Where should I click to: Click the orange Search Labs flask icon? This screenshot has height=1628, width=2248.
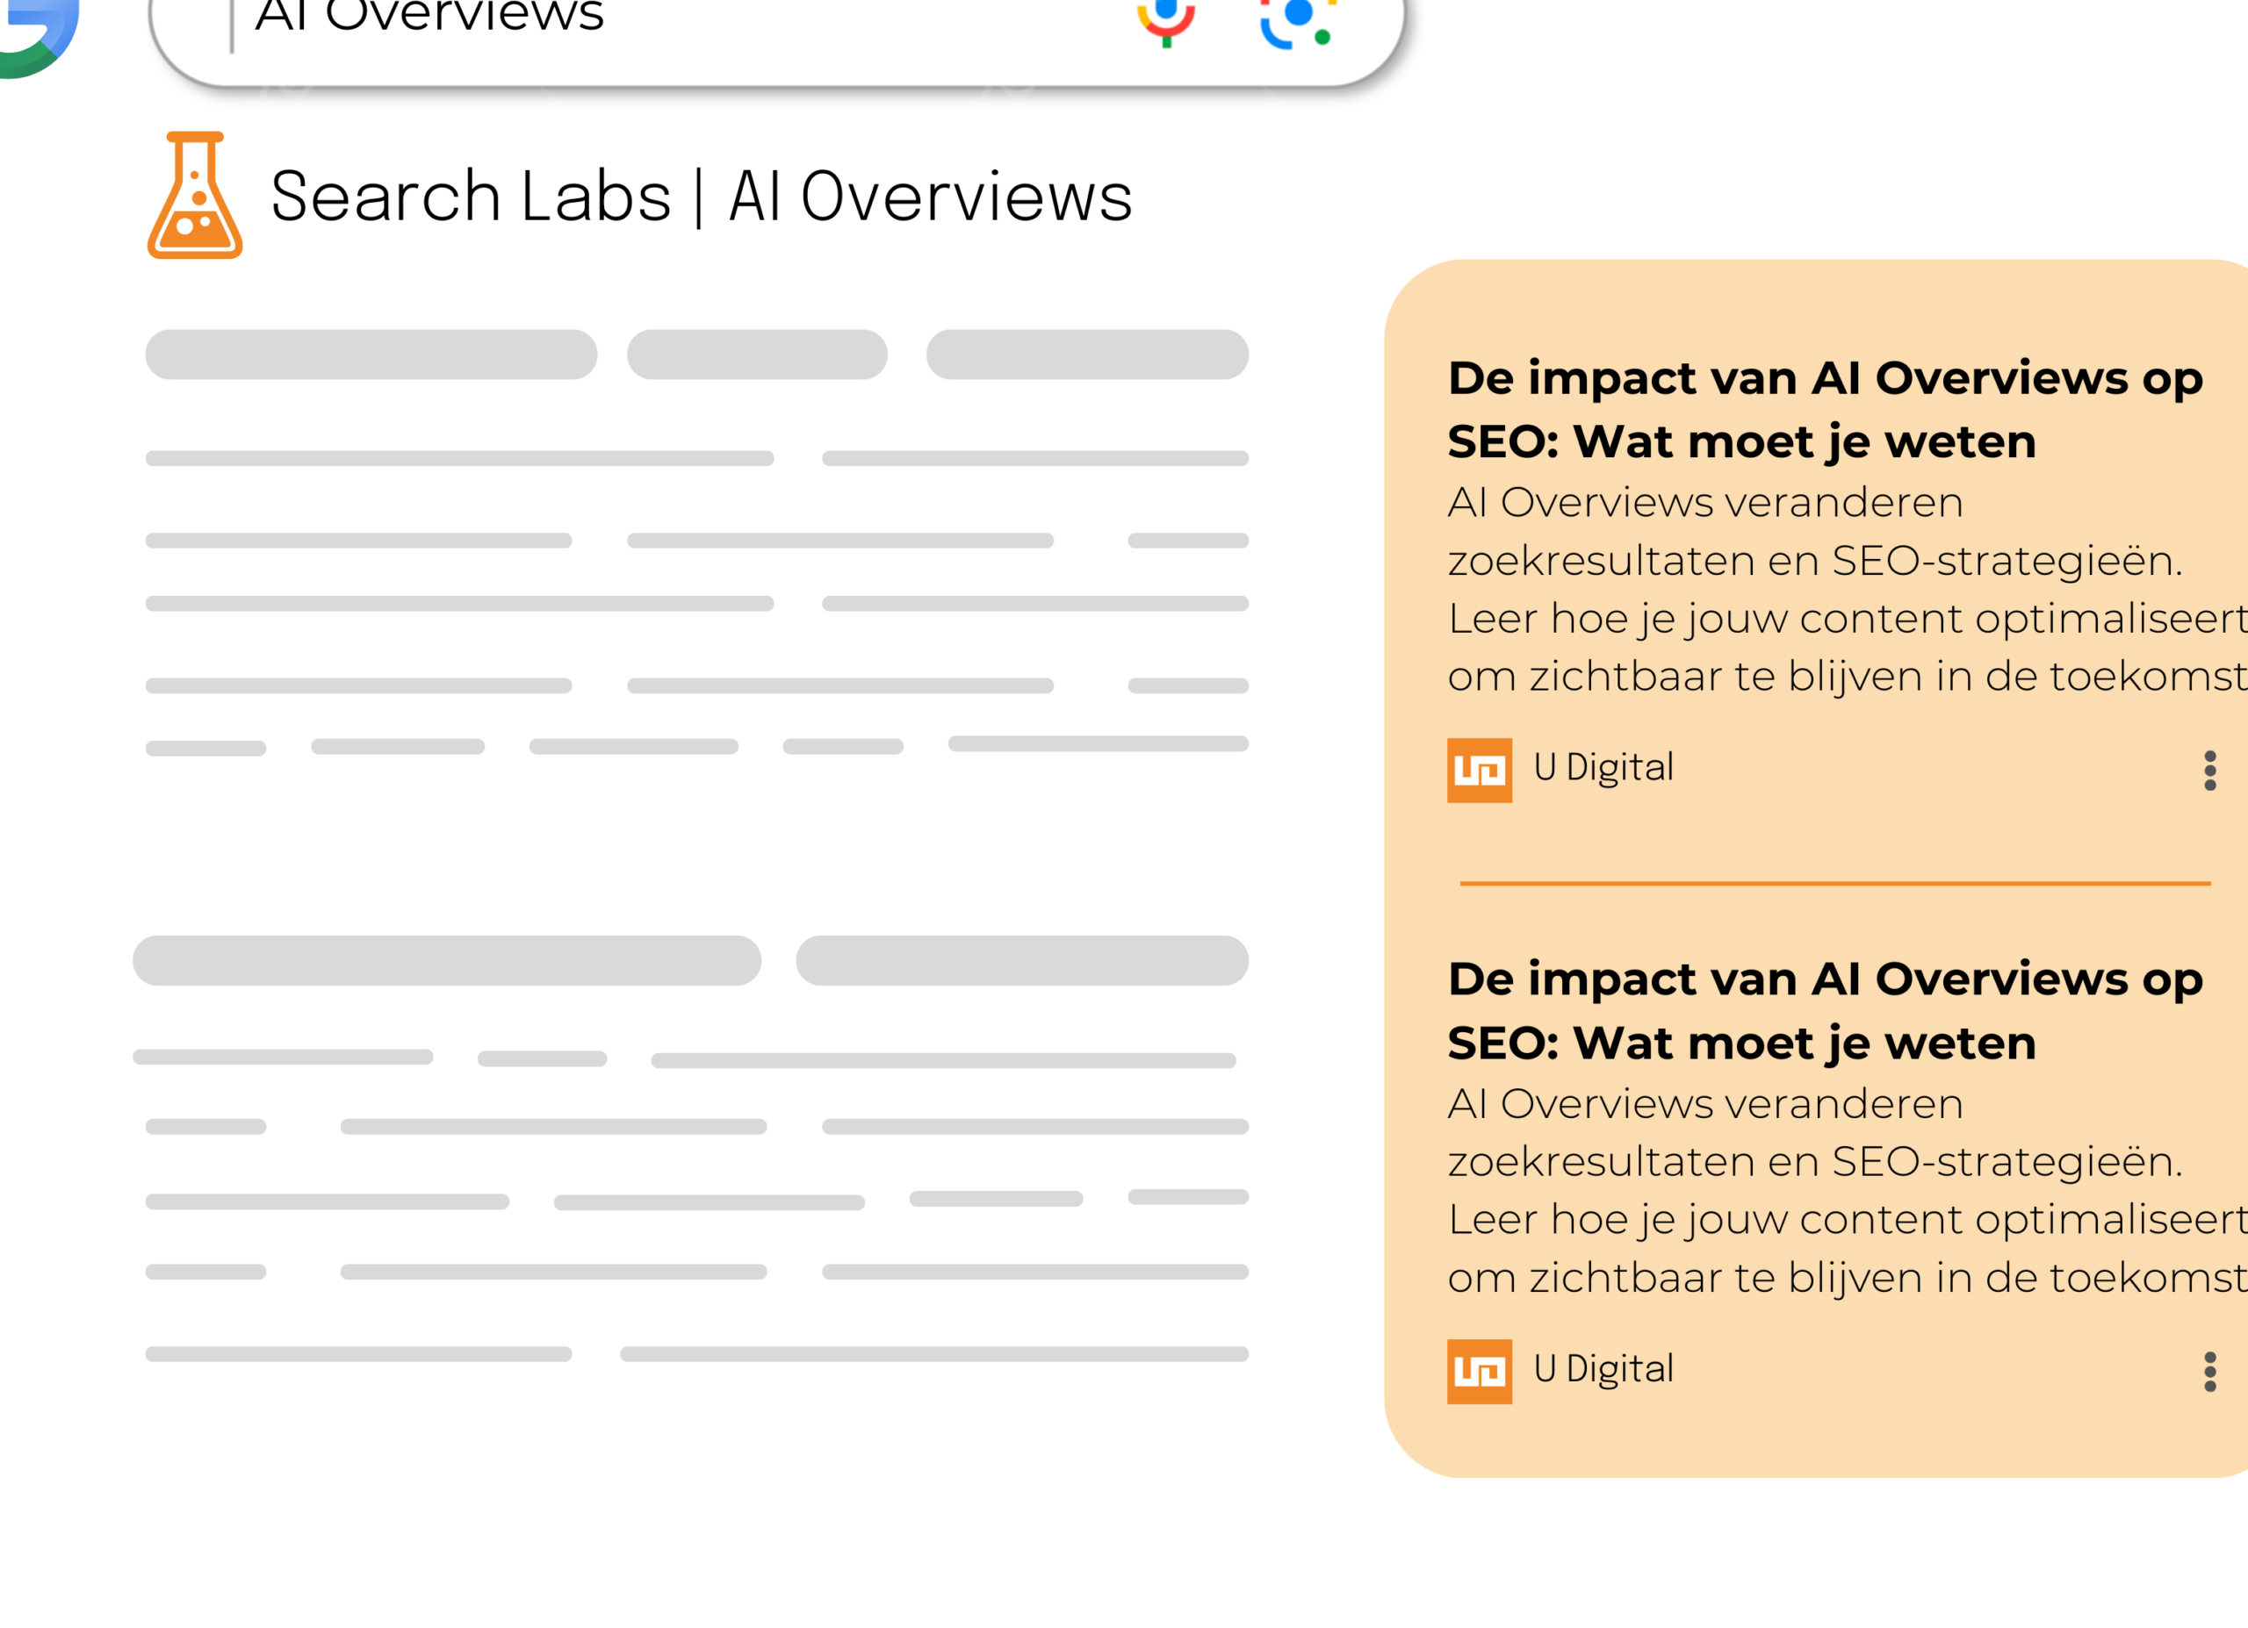[195, 195]
